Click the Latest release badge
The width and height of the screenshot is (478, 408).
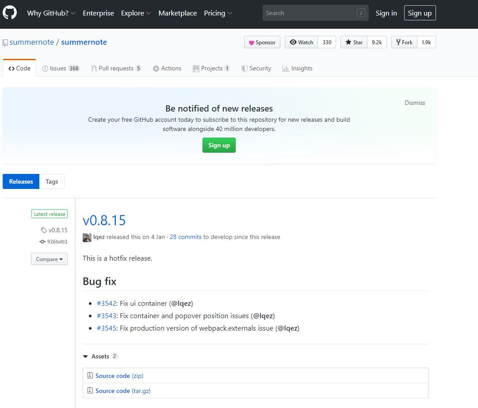(x=50, y=214)
